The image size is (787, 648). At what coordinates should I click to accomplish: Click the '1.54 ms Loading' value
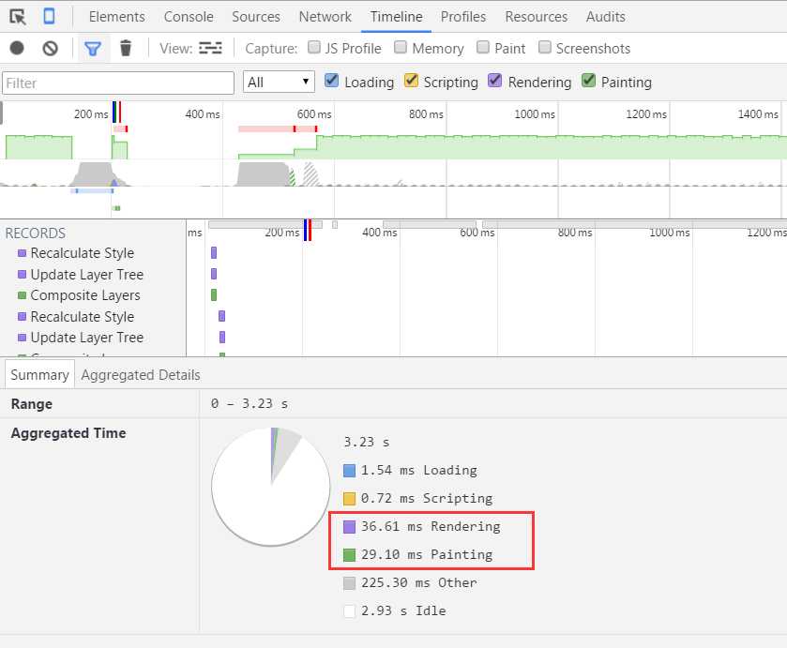[419, 471]
